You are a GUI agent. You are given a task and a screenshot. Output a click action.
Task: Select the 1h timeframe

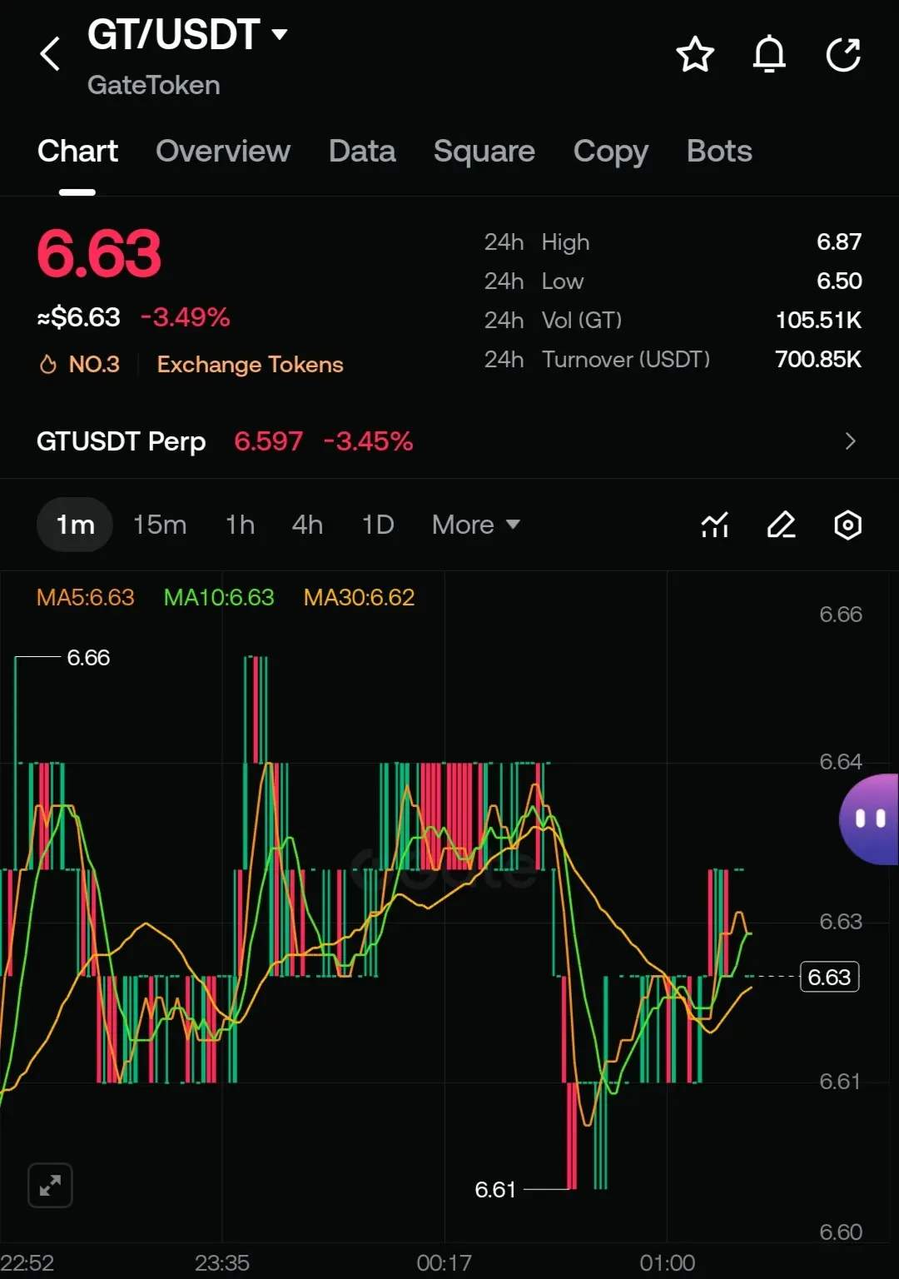(x=240, y=525)
